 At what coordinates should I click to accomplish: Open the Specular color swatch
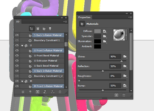coord(98,36)
